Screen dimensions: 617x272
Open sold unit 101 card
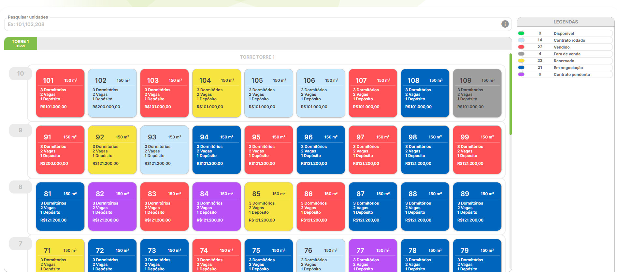60,93
